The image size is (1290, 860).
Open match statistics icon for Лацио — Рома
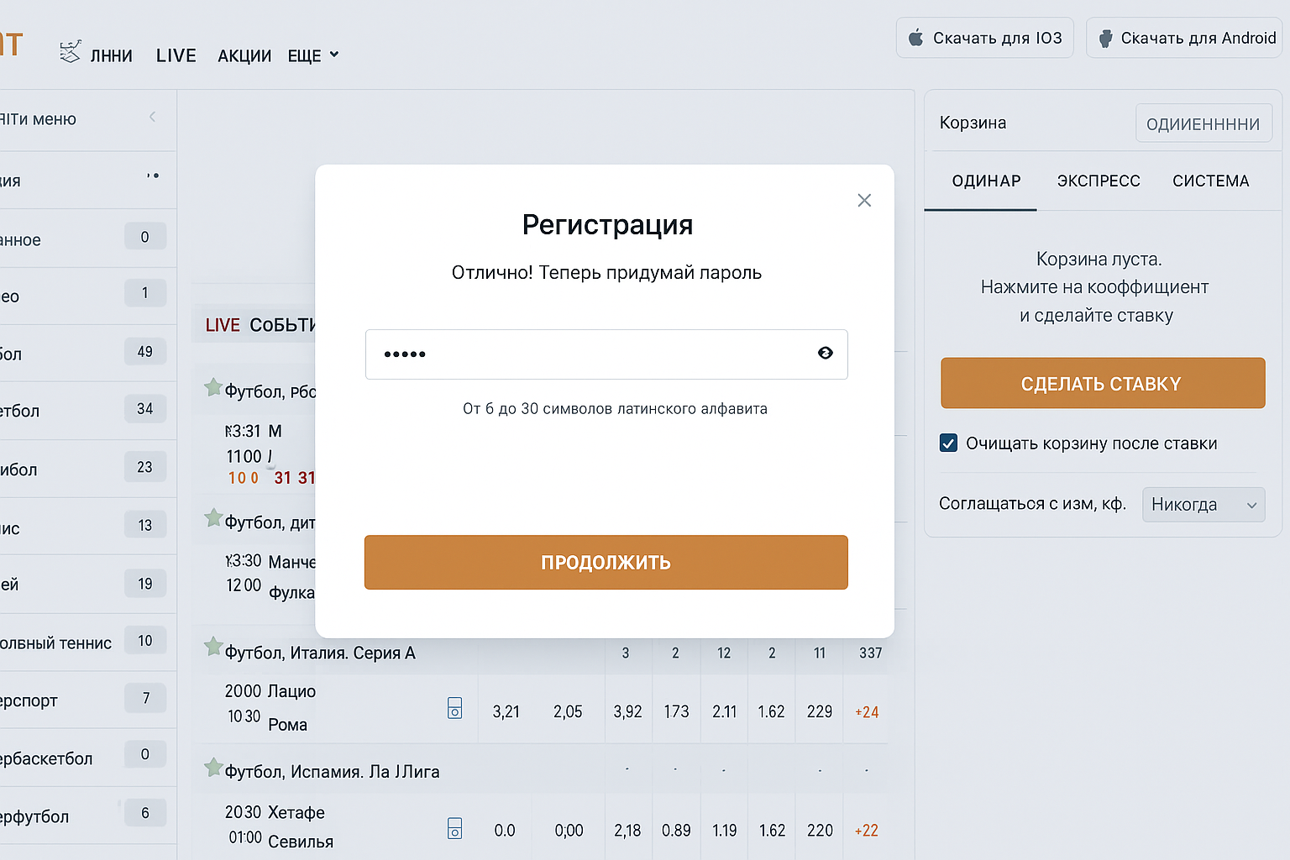[454, 708]
